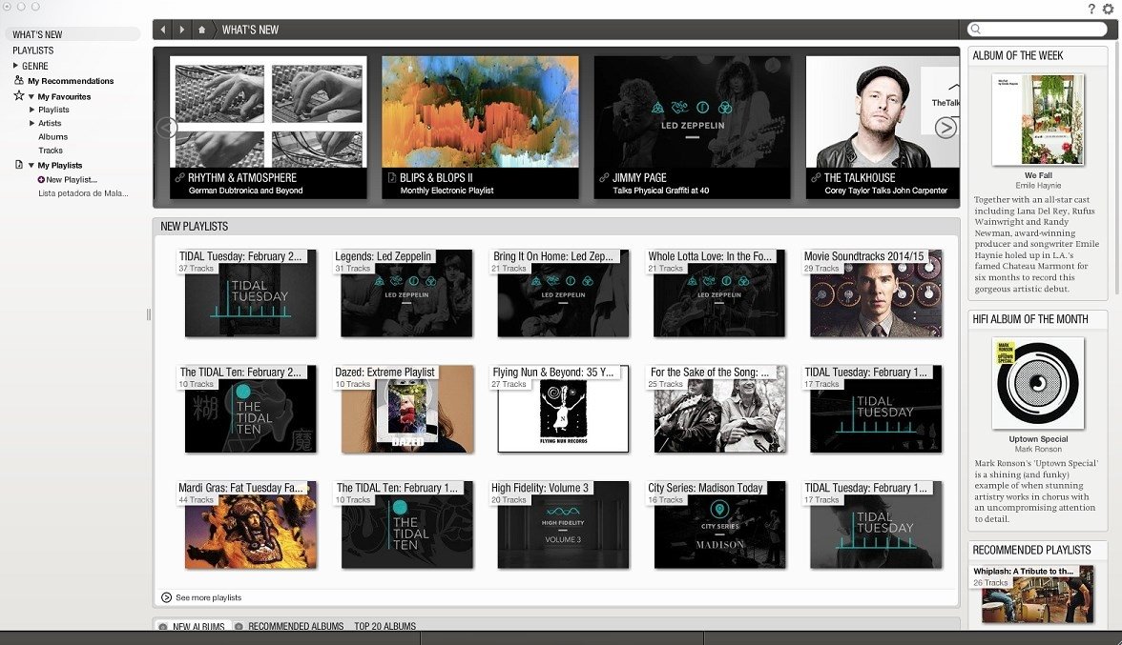1122x645 pixels.
Task: Open Rhythm & Atmosphere feature card
Action: click(268, 127)
